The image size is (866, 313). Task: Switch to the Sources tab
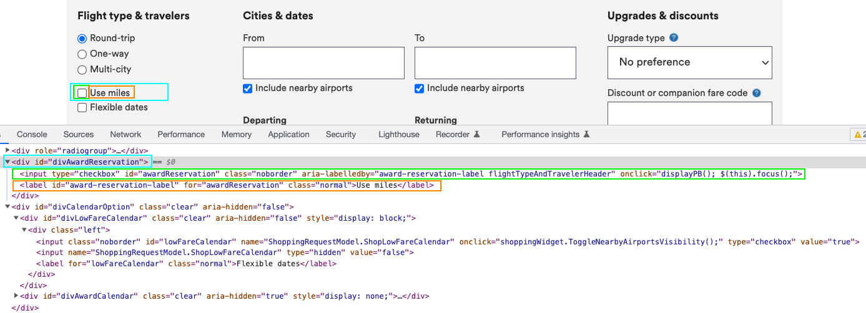click(x=79, y=134)
